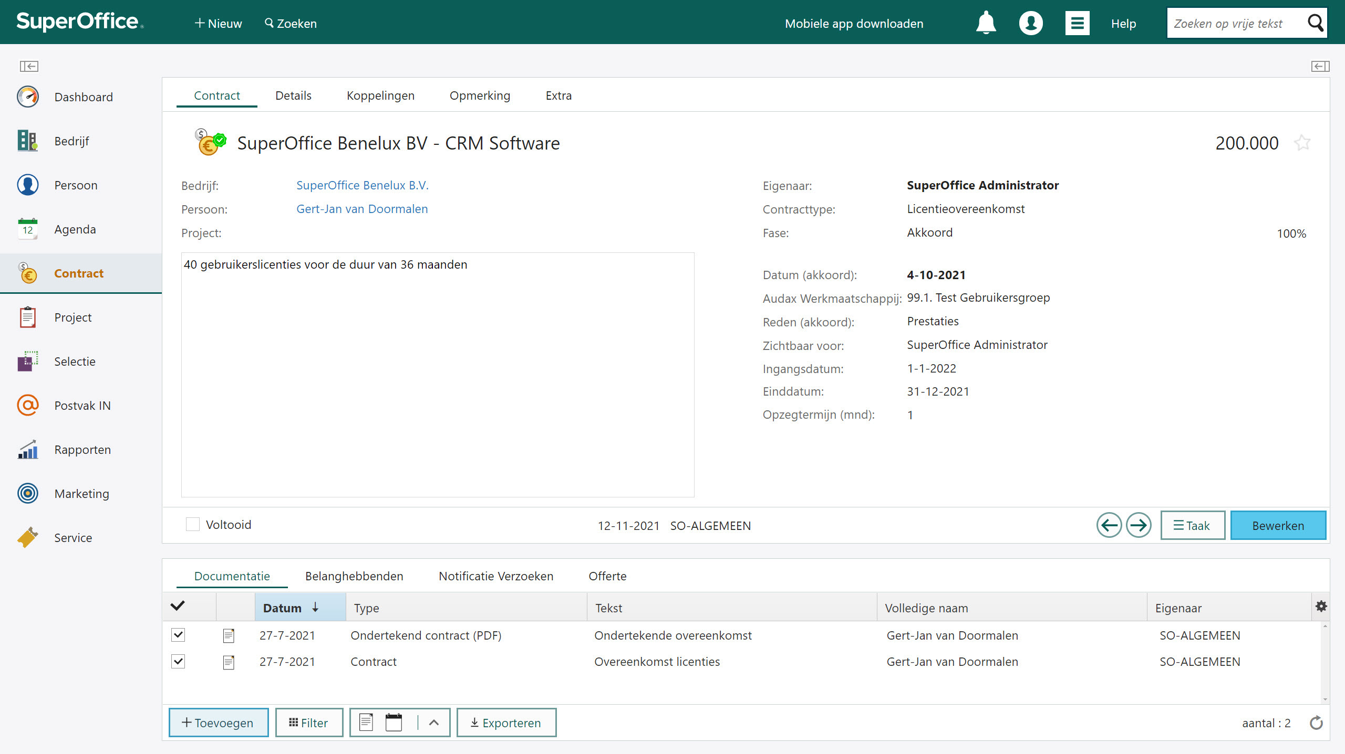Open the Nieuw menu

coord(218,23)
